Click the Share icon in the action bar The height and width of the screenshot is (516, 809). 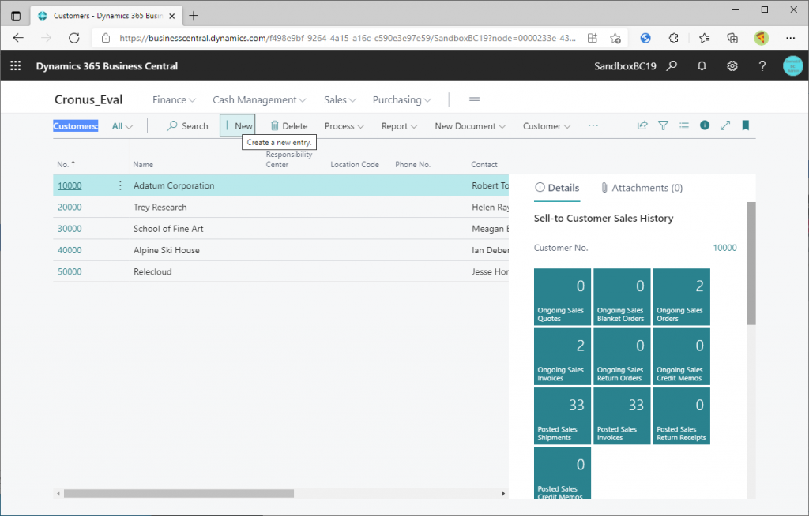click(x=642, y=125)
